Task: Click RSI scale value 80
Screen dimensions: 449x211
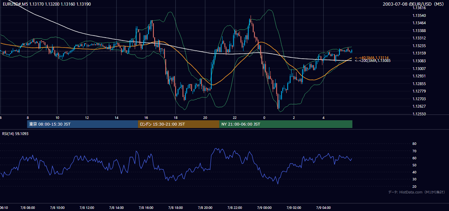Action: coord(414,144)
